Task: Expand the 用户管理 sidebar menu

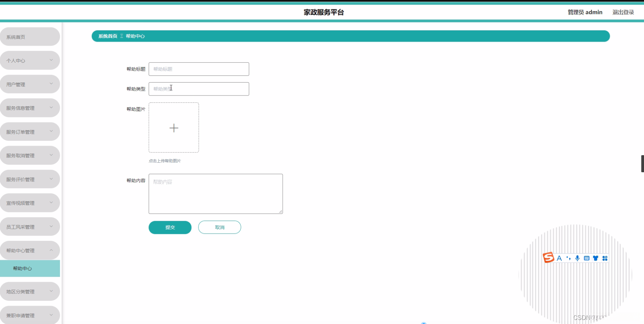Action: 30,84
